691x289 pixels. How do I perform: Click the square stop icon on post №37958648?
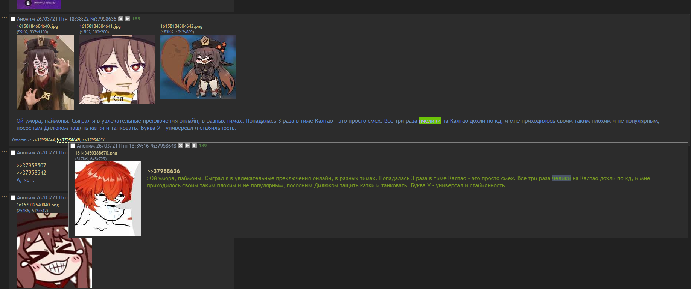pyautogui.click(x=194, y=146)
